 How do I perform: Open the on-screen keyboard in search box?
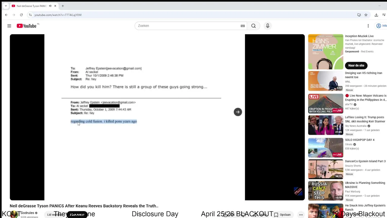(x=242, y=26)
